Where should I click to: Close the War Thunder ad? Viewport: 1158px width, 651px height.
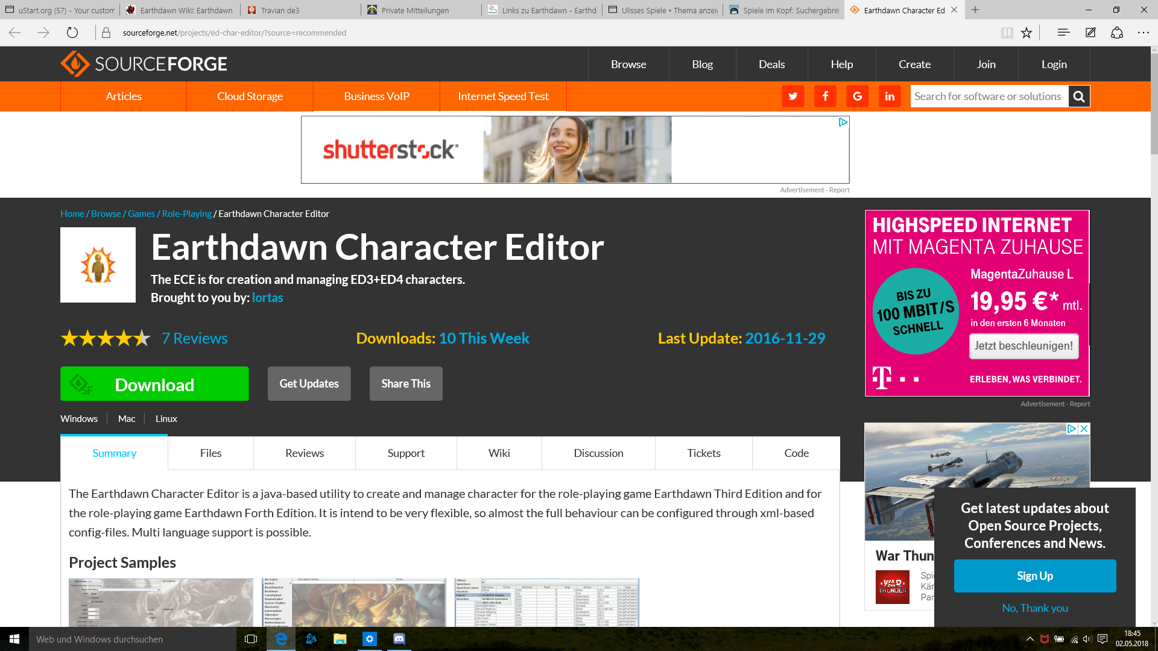(x=1084, y=429)
